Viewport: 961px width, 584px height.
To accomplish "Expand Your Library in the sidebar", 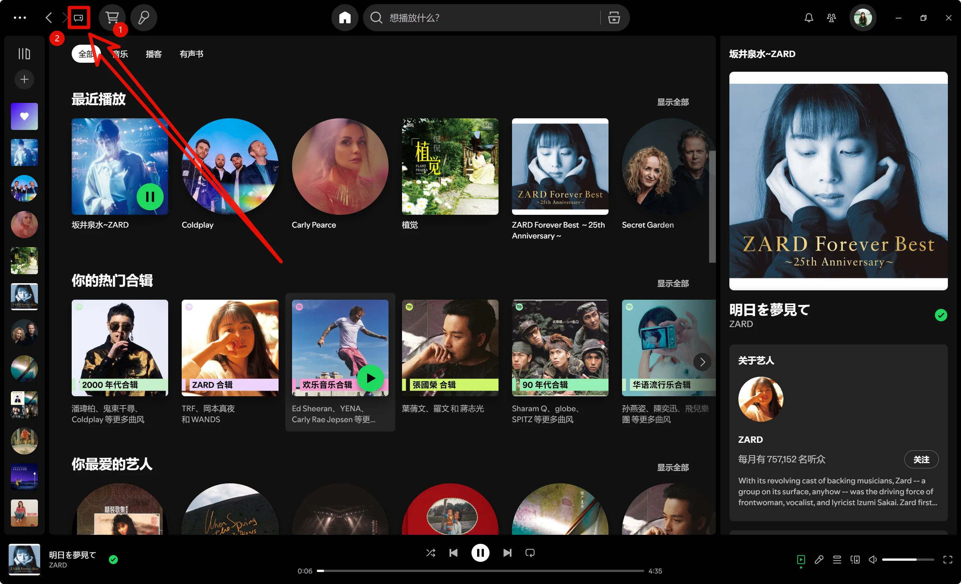I will pyautogui.click(x=24, y=53).
